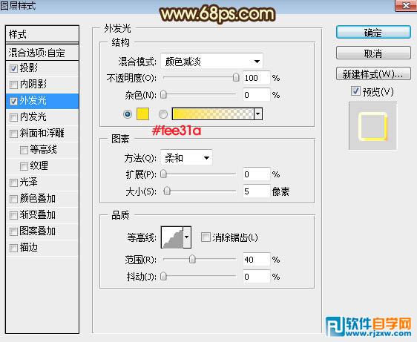417x342 pixels.
Task: Select the solid color radio button
Action: [x=128, y=114]
